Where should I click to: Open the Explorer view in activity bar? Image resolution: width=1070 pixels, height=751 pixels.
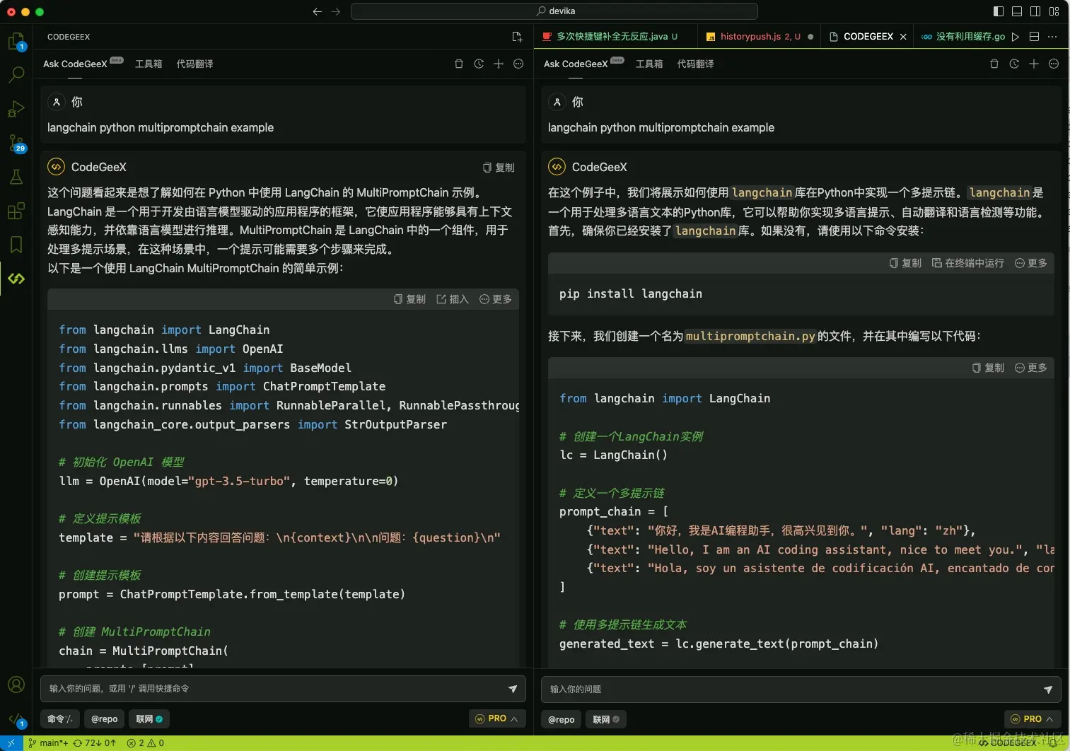click(x=16, y=41)
